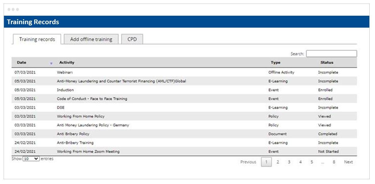
Task: Click Policy type for Anti Money Laundering Policy - Germany
Action: point(273,125)
